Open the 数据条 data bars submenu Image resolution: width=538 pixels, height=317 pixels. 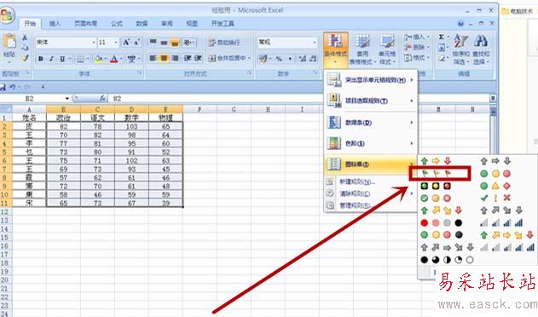point(371,123)
